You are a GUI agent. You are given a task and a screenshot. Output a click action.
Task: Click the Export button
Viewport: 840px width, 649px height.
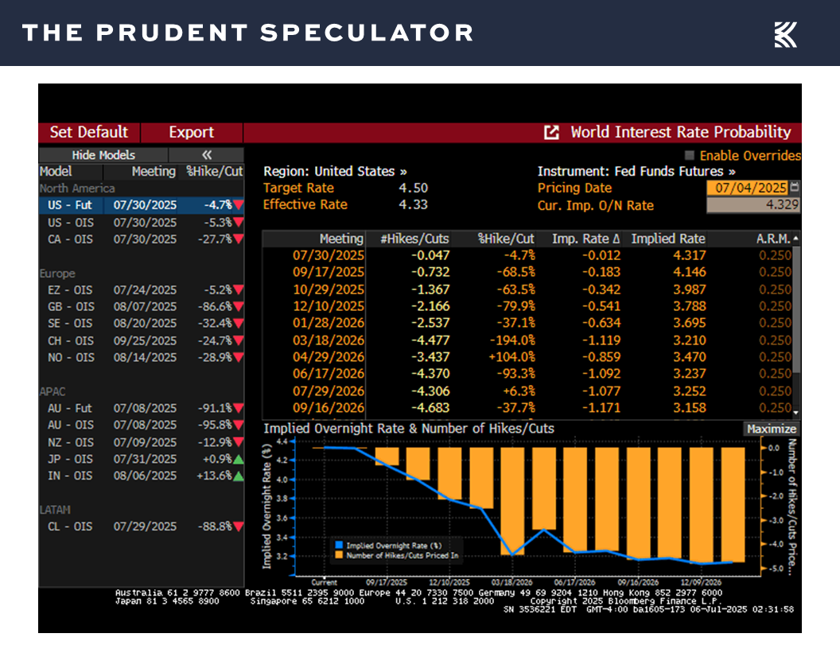tap(191, 132)
